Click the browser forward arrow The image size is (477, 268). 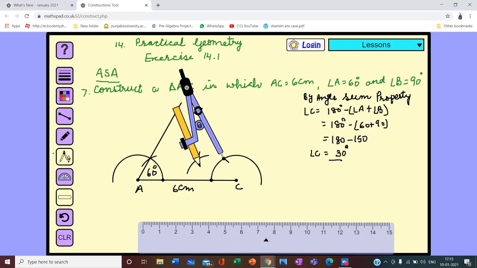point(17,16)
